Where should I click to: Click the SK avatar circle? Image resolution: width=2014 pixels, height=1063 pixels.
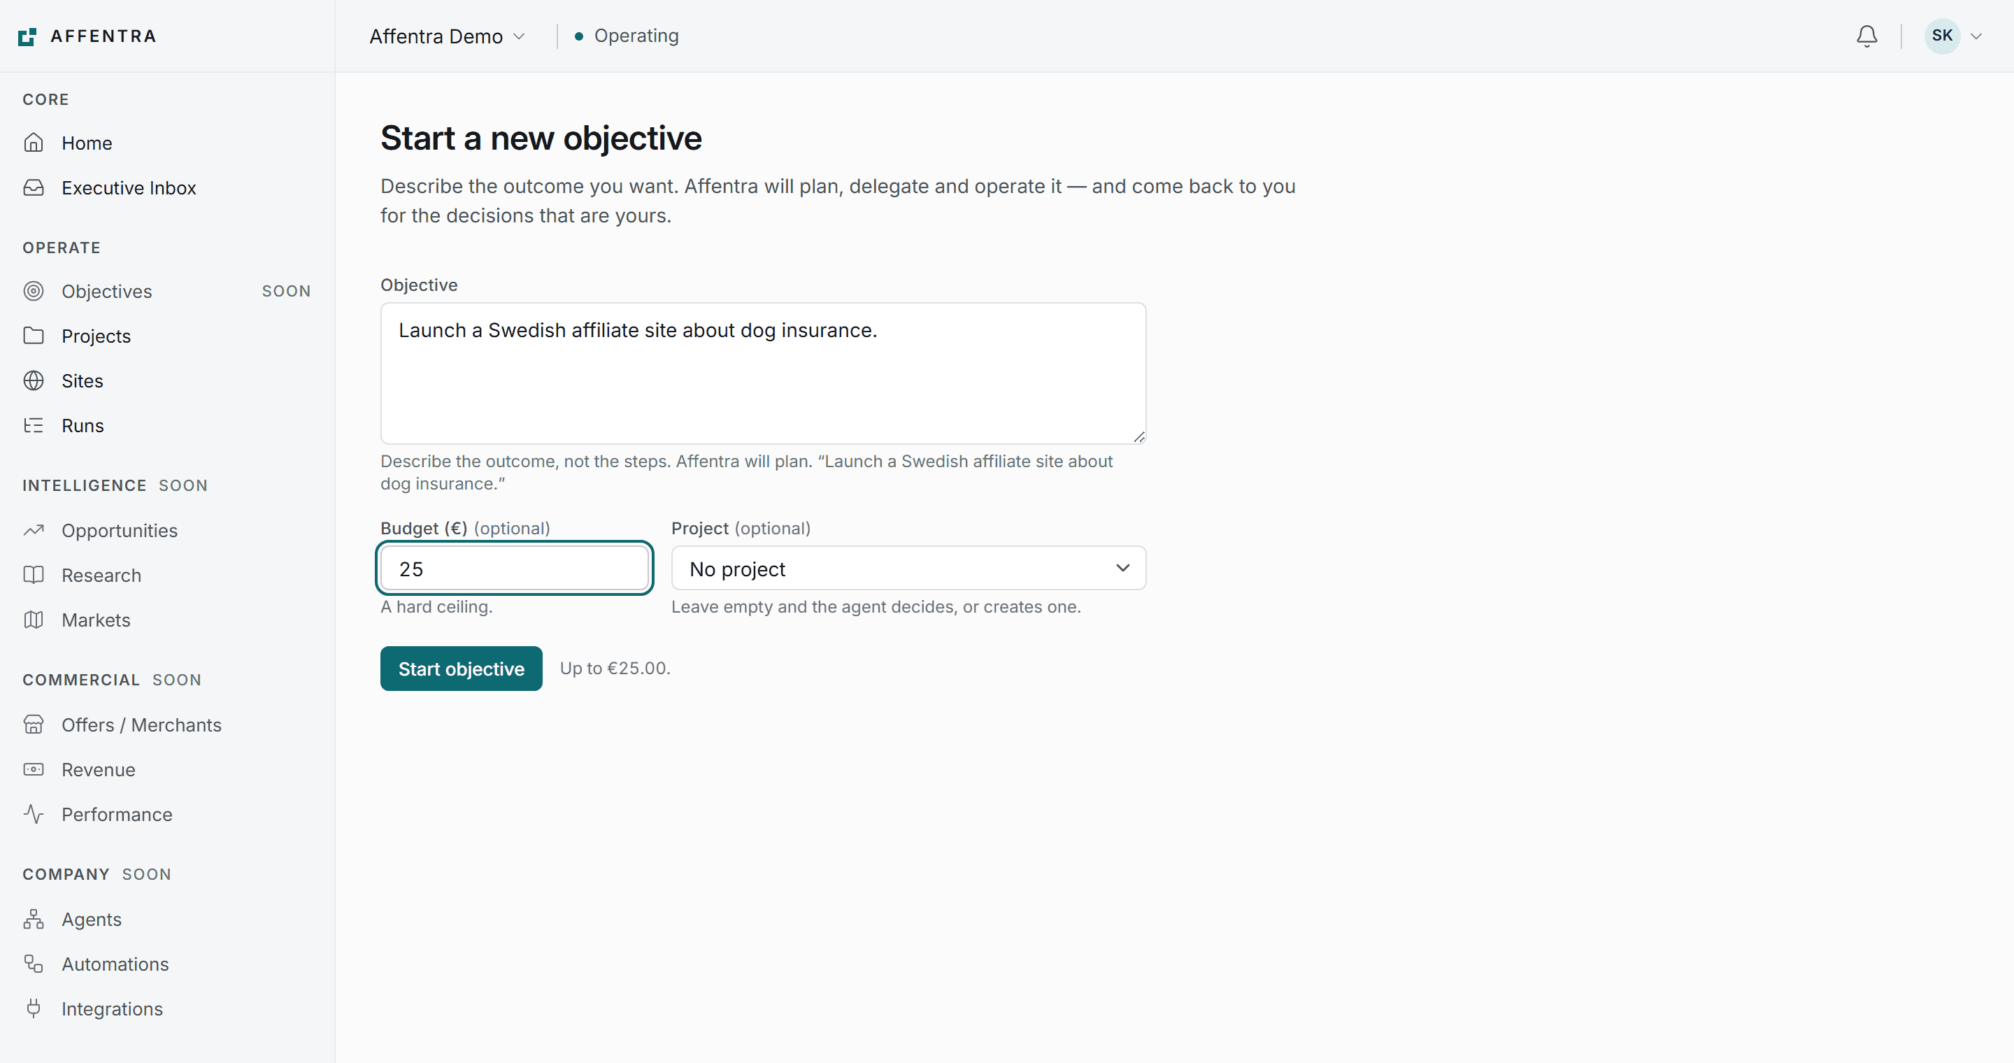[1942, 36]
